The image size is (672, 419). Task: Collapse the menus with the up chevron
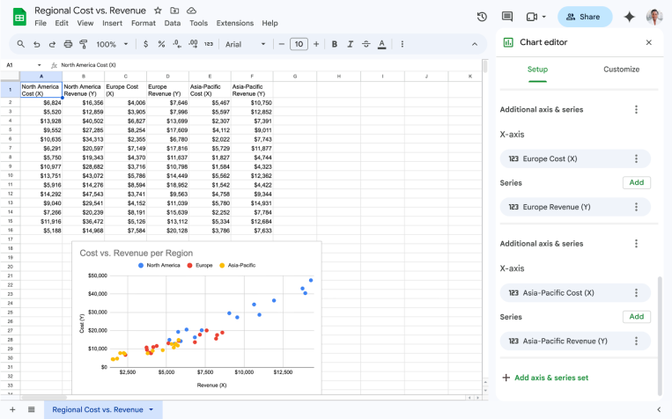[x=475, y=44]
